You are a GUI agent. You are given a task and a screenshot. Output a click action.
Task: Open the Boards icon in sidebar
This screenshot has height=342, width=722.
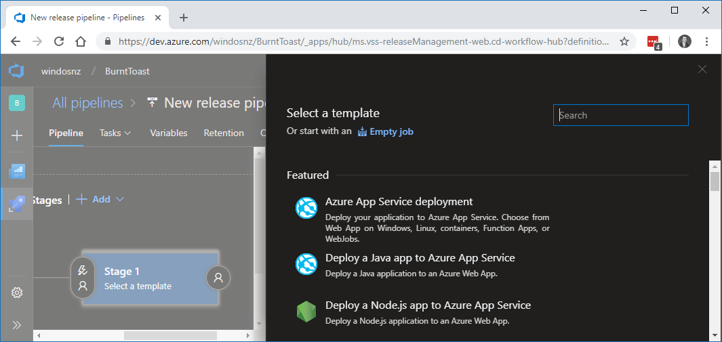(x=16, y=171)
